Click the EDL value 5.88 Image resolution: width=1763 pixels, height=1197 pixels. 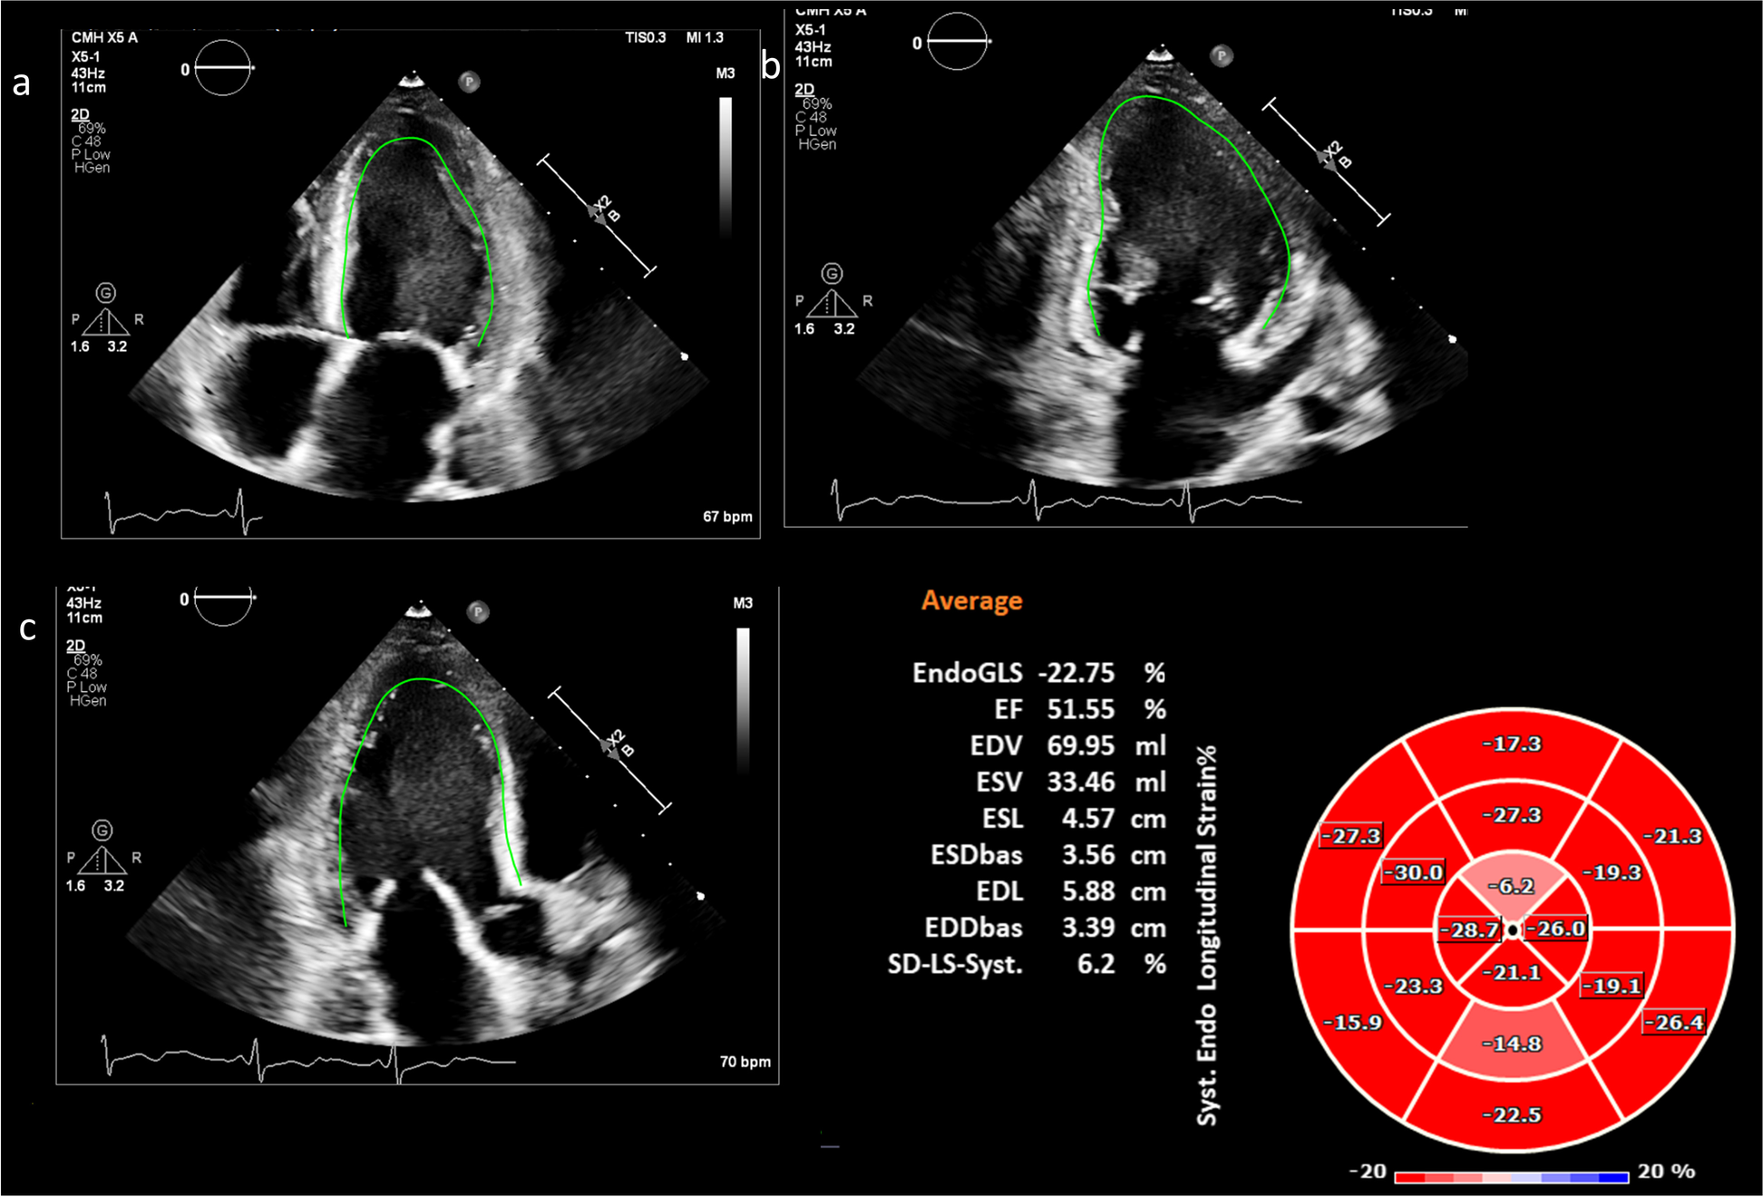(x=1088, y=890)
